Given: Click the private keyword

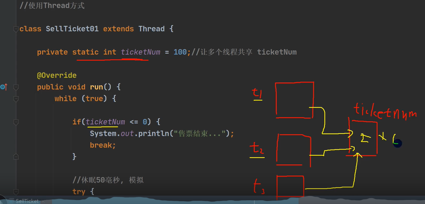Looking at the screenshot, I should (x=52, y=52).
